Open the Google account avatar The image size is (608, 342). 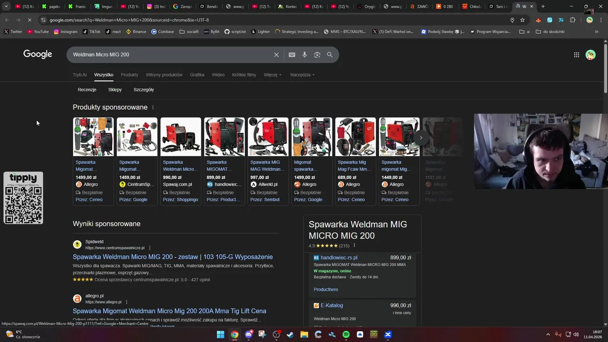590,55
